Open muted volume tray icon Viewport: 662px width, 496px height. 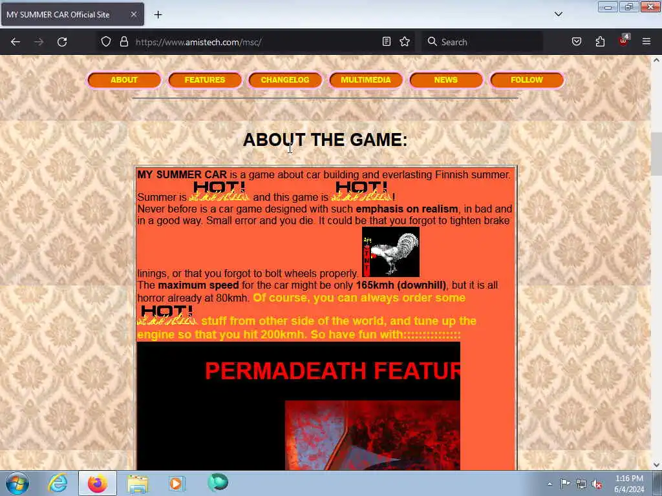pyautogui.click(x=597, y=484)
